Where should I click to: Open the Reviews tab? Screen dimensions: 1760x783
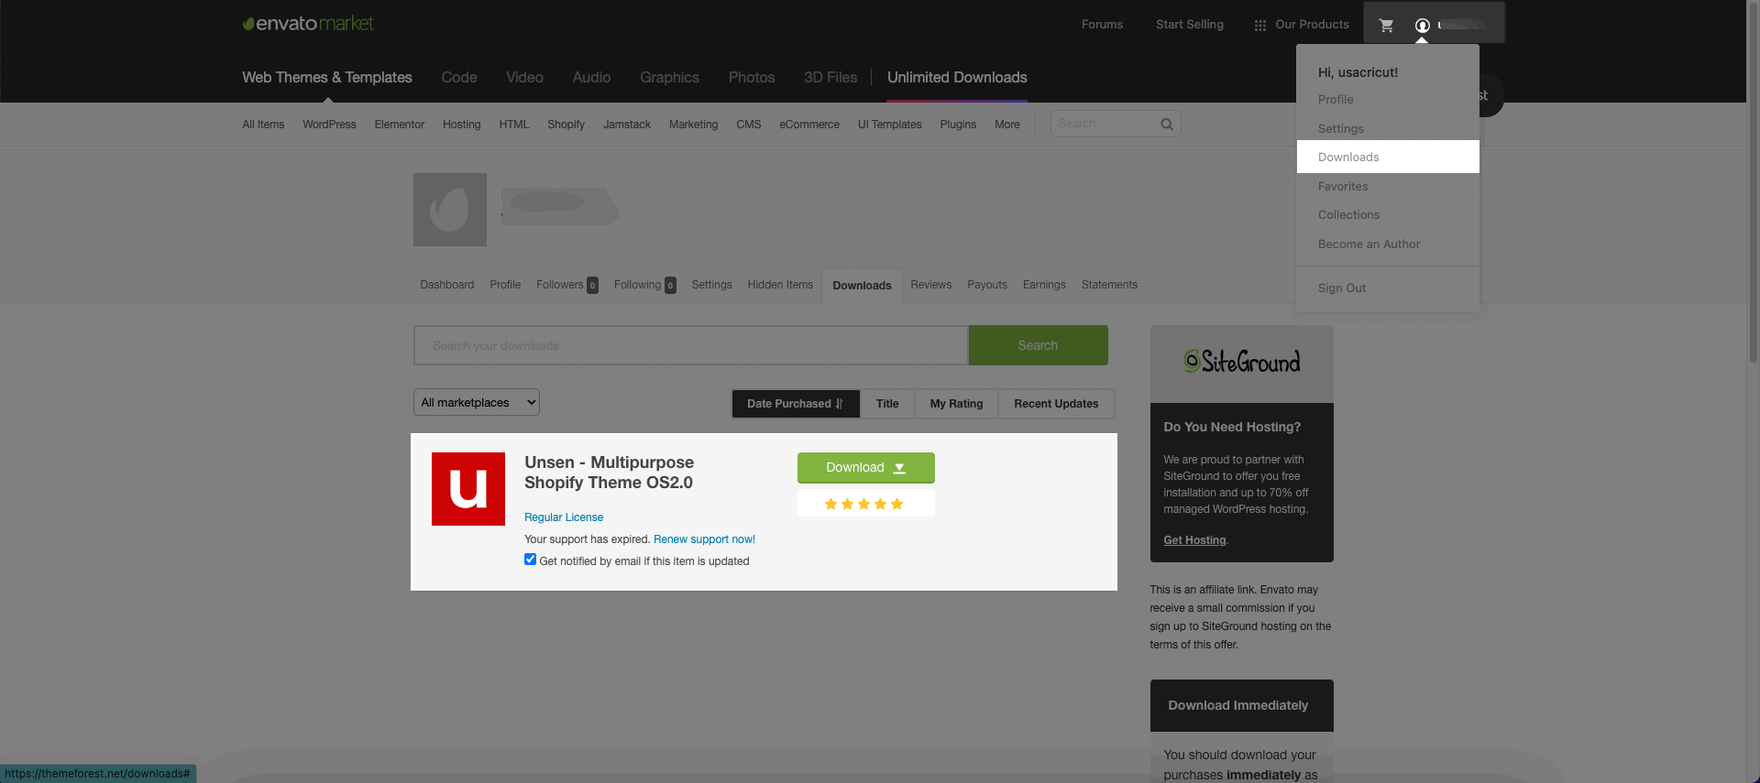click(x=930, y=285)
